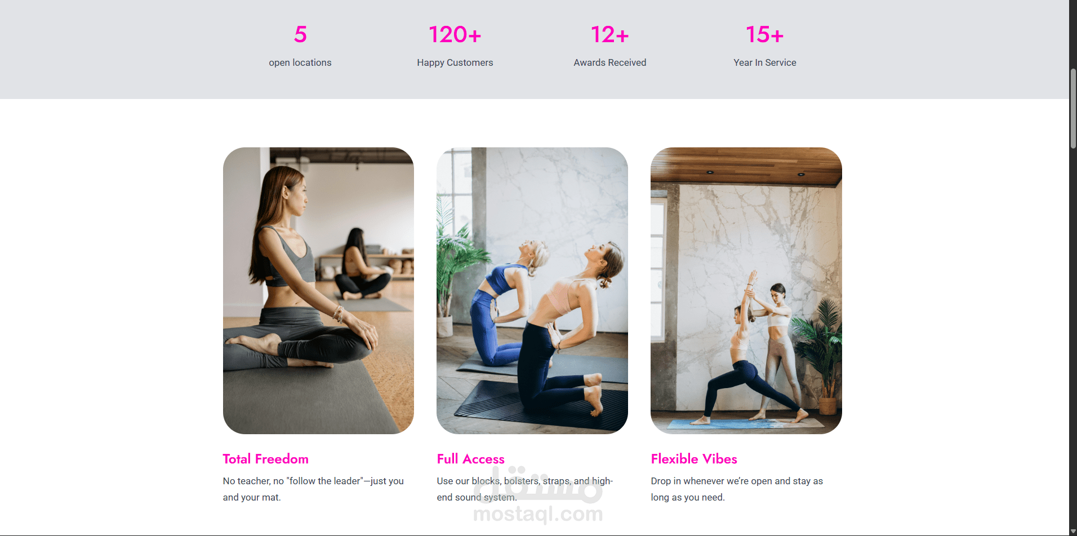1077x536 pixels.
Task: Click the page's vertical scrollbar thumb
Action: tap(1073, 109)
